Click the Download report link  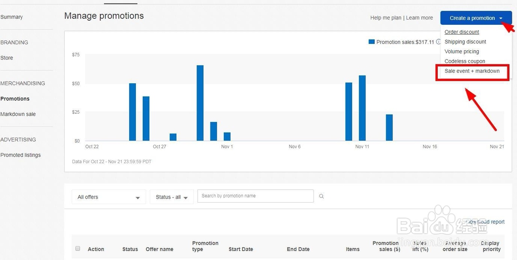pyautogui.click(x=485, y=222)
